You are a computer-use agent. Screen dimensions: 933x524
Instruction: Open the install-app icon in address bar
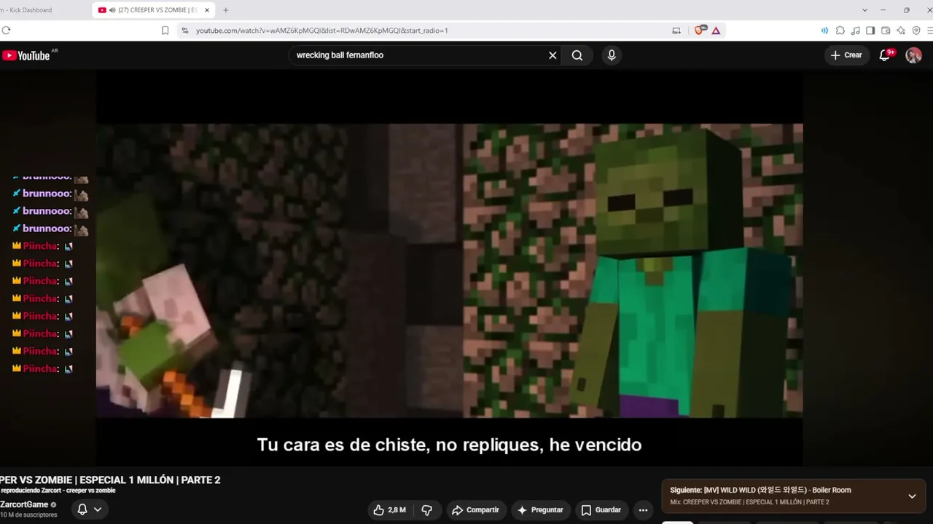coord(676,31)
